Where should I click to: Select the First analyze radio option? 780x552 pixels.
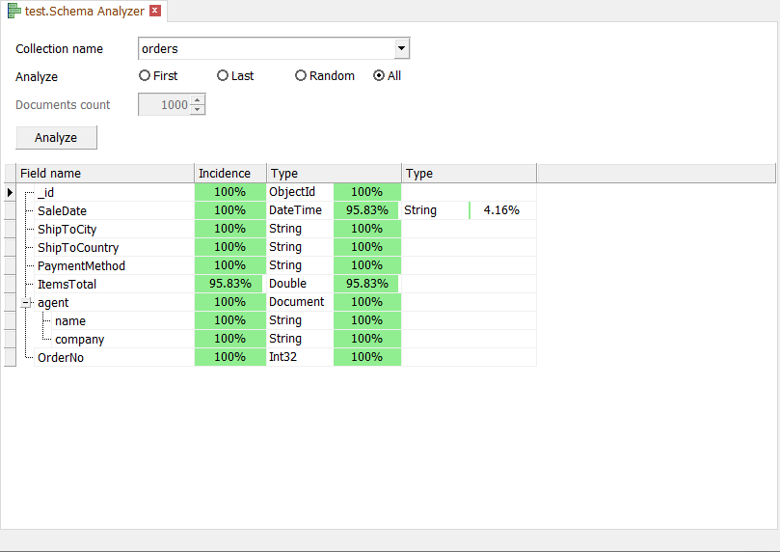[145, 75]
